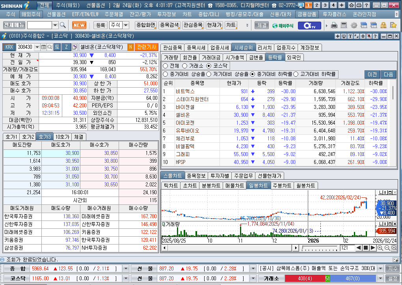Open the 해외주식 main menu

point(31,14)
